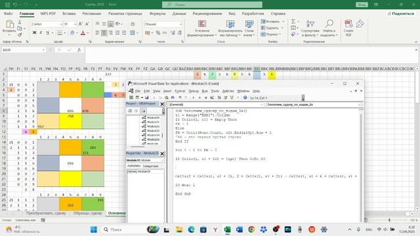
Task: Click Поделиться share button in Excel
Action: (401, 13)
